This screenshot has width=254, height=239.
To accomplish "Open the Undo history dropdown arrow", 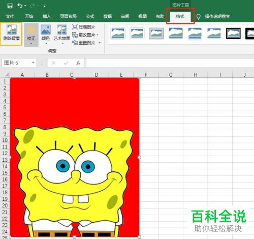I will coord(25,6).
